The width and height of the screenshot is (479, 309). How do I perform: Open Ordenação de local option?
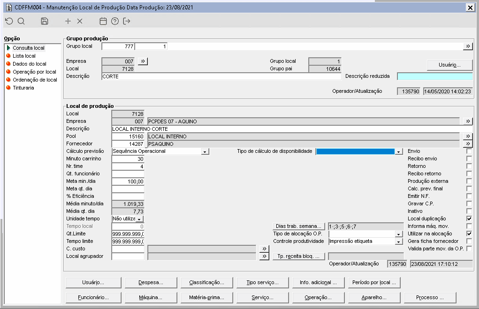pos(35,80)
